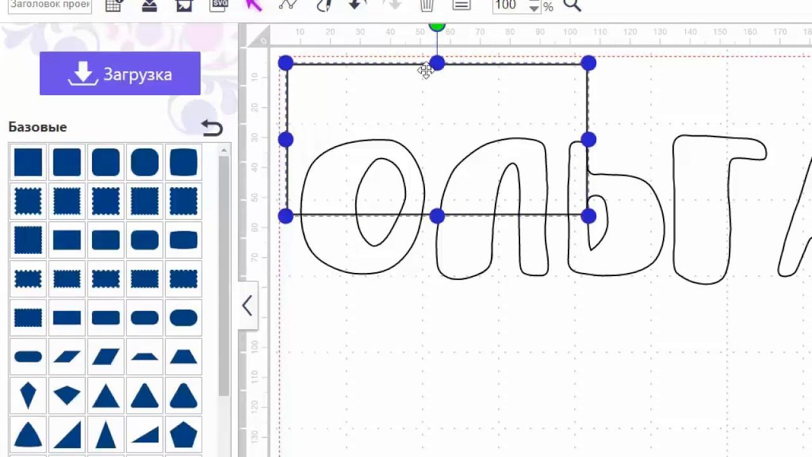Click the shapes list scroll-up arrow
This screenshot has height=457, width=812.
pyautogui.click(x=224, y=150)
